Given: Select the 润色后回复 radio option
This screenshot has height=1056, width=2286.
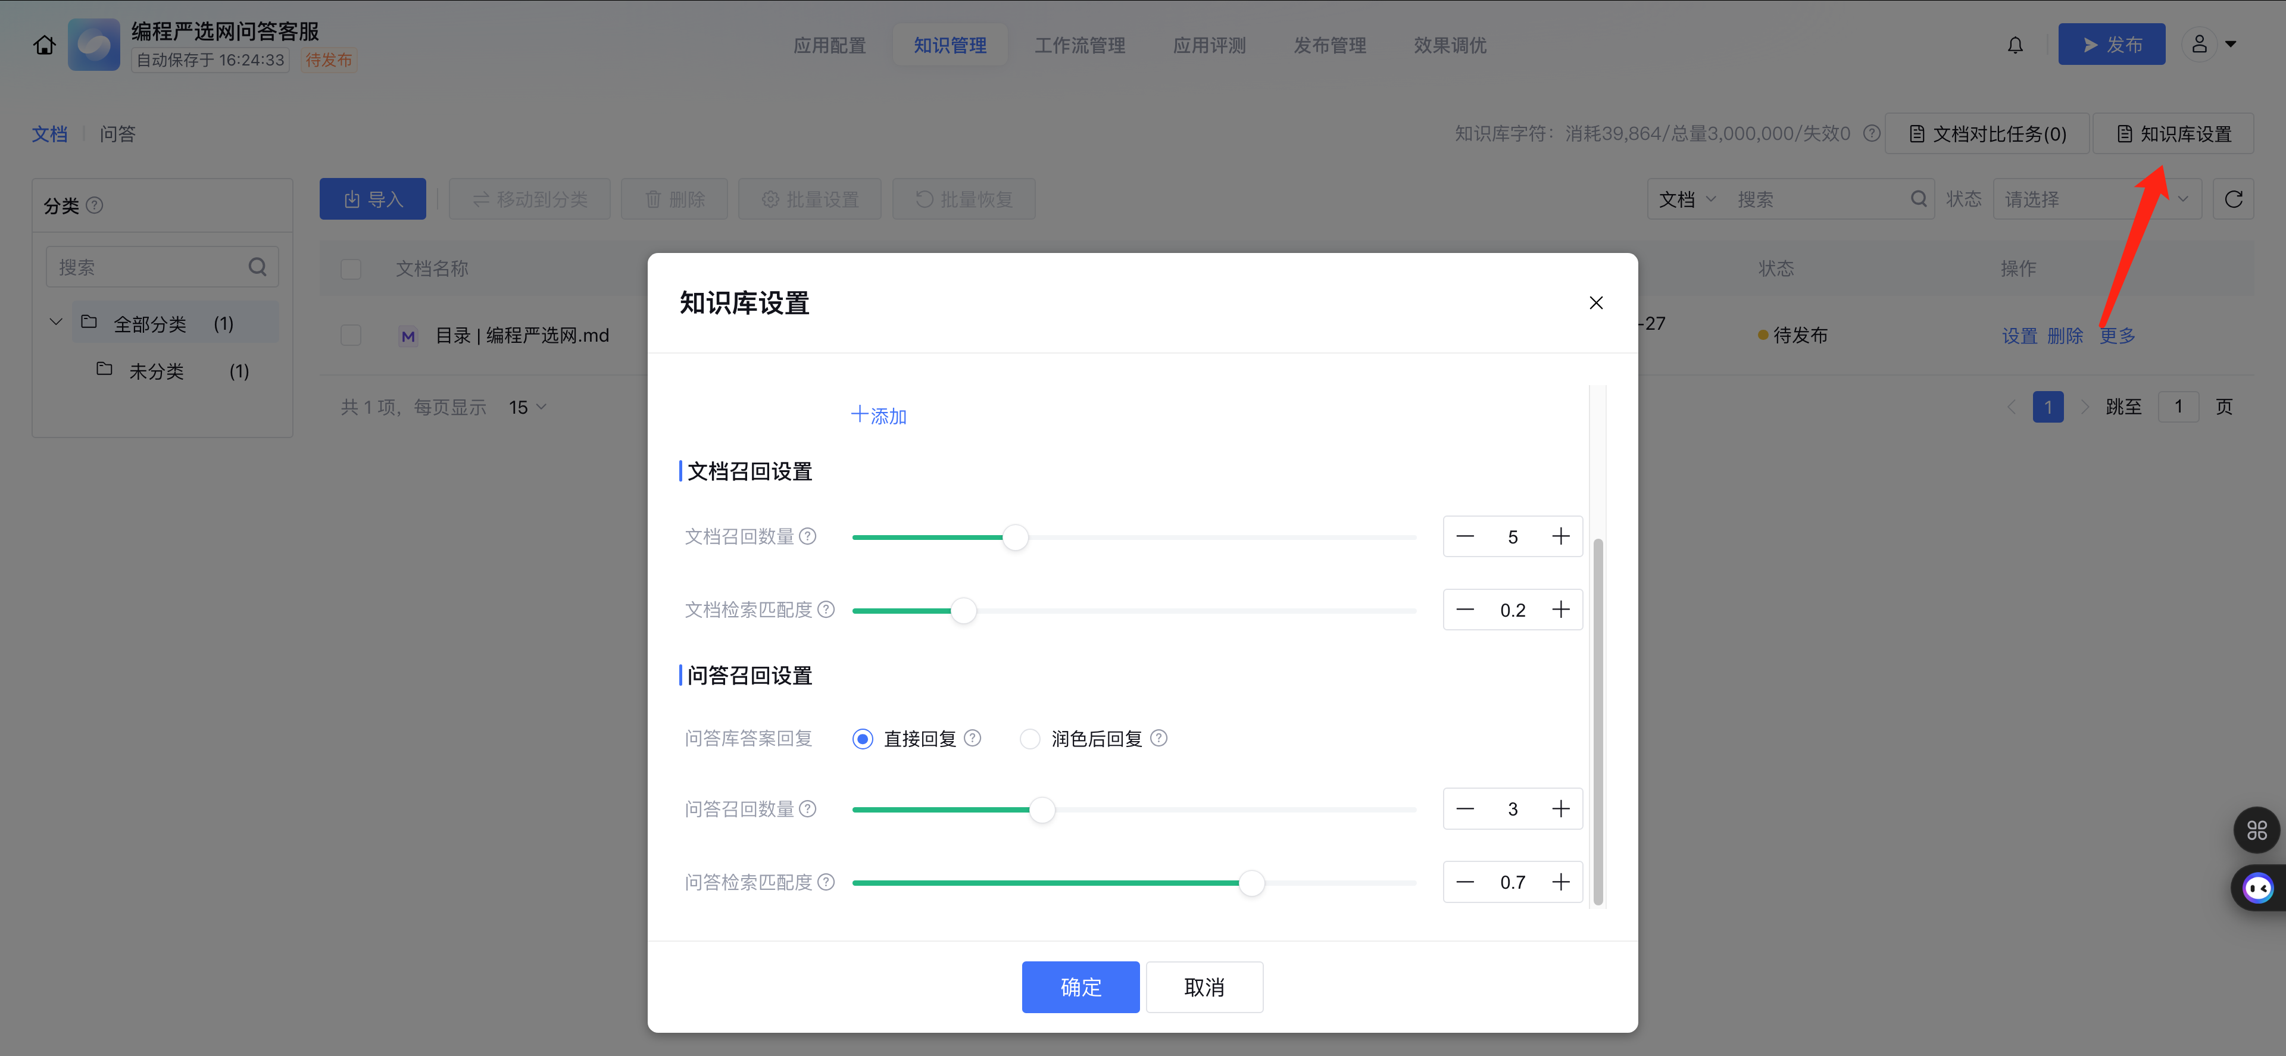Looking at the screenshot, I should pos(1029,739).
